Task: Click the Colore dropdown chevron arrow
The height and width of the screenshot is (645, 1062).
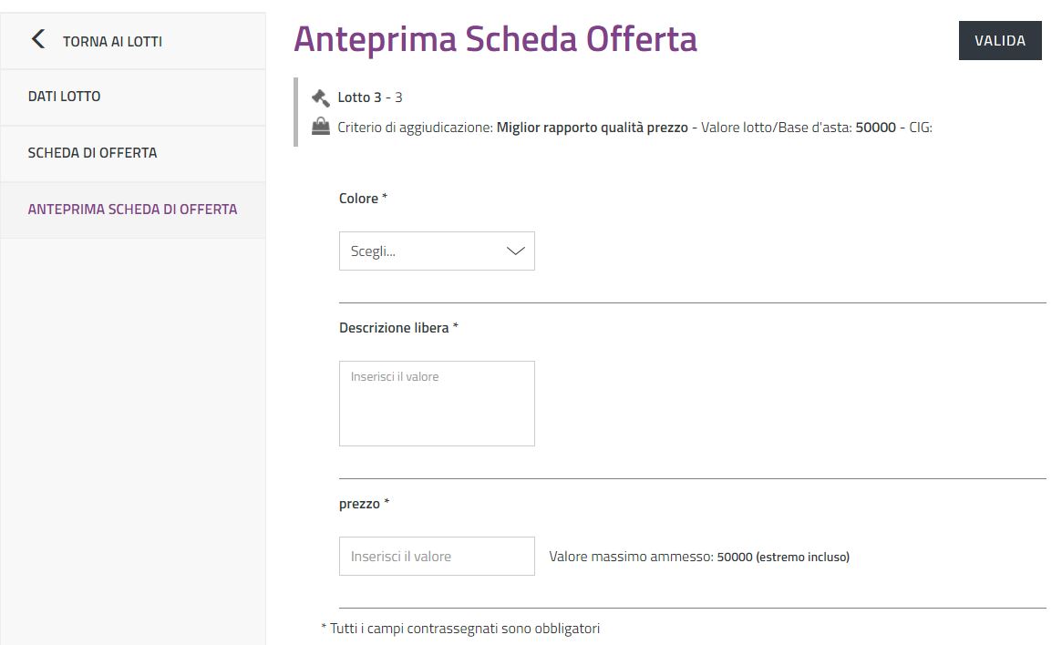Action: 515,251
